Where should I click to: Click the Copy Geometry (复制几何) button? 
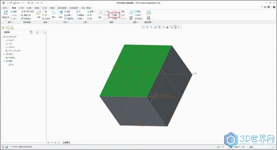click(26, 15)
